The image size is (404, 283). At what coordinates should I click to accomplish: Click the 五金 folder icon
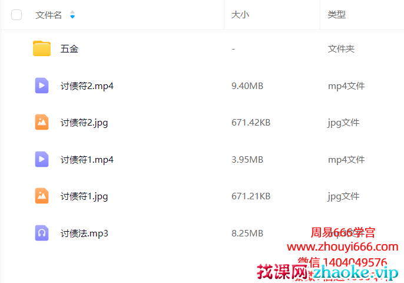[42, 49]
